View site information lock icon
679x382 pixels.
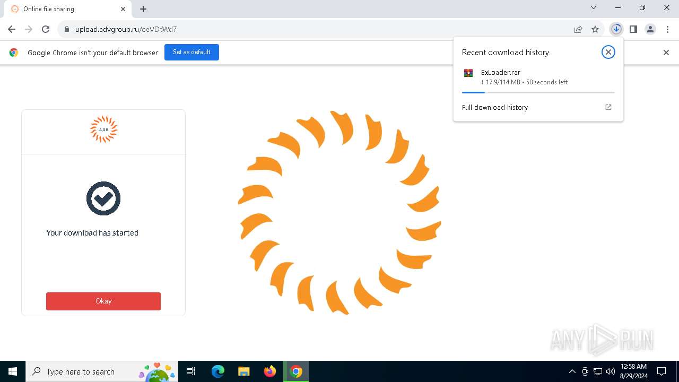(67, 29)
